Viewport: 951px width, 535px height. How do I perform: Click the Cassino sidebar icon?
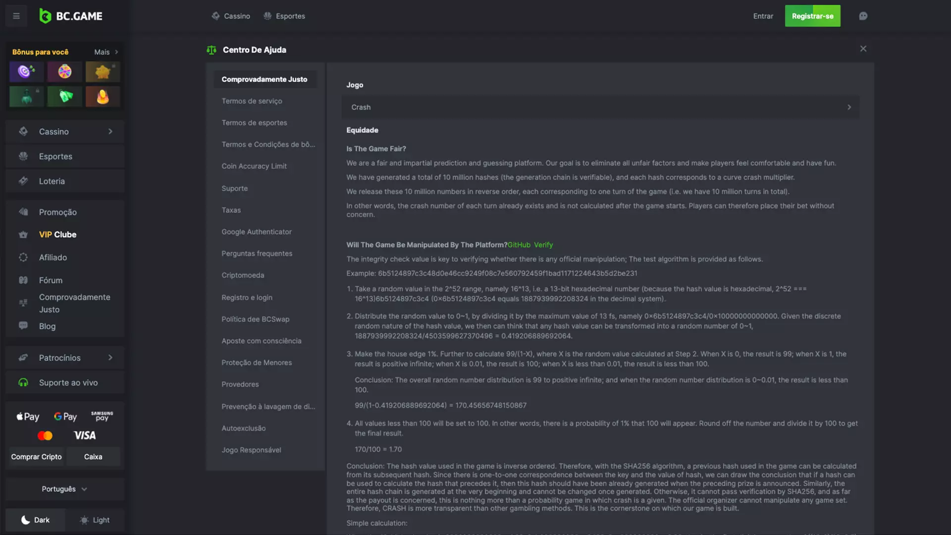coord(23,132)
